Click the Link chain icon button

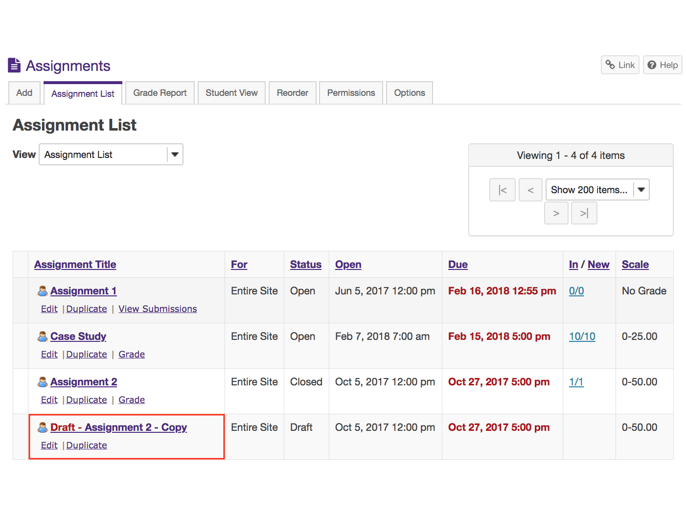pyautogui.click(x=619, y=65)
